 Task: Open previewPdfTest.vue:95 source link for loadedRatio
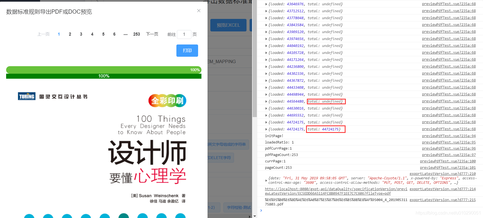pos(449,142)
